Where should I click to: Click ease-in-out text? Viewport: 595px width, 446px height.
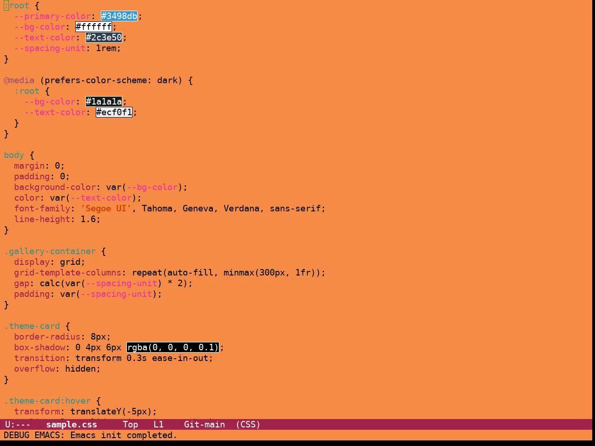(180, 358)
